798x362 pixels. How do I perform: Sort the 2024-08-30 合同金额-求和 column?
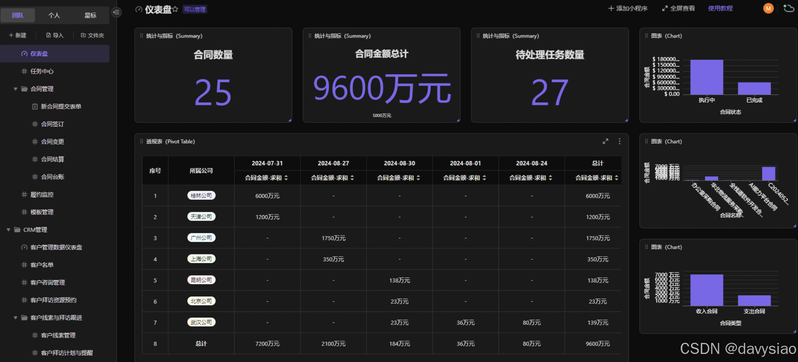(418, 178)
